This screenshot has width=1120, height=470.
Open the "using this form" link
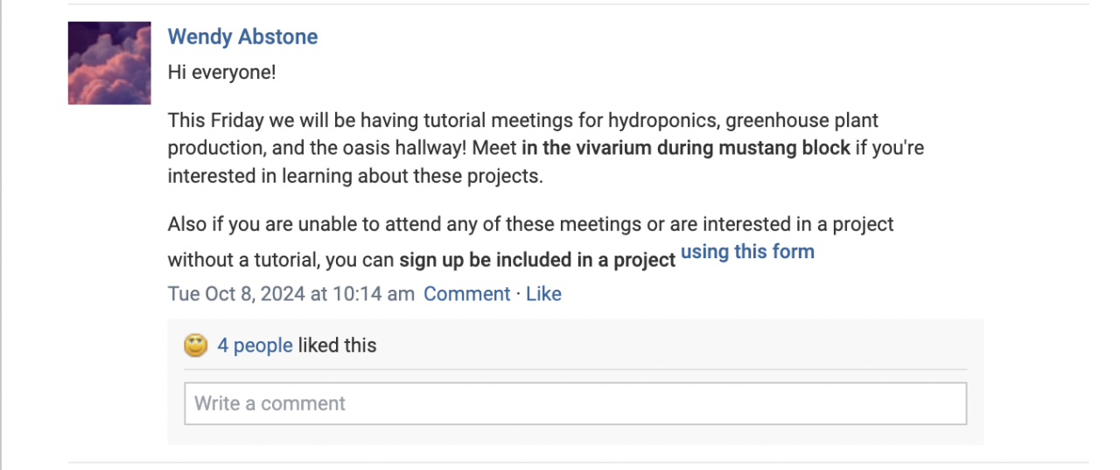747,252
